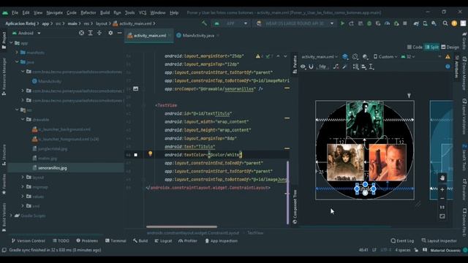Click the Select Opened File target icon
Viewport: 468px width, 263px height.
[x=81, y=33]
